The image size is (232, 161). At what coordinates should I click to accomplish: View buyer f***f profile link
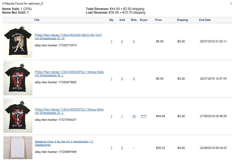[x=143, y=116]
